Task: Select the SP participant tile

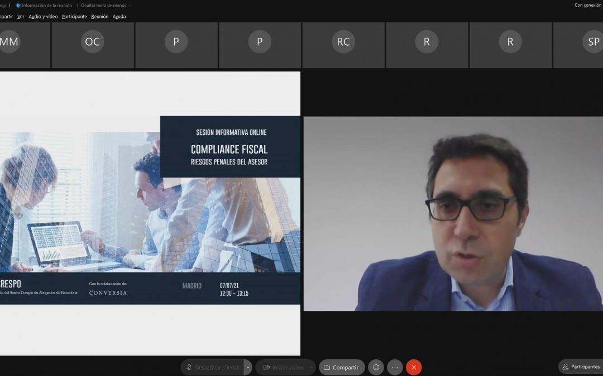Action: [578, 45]
